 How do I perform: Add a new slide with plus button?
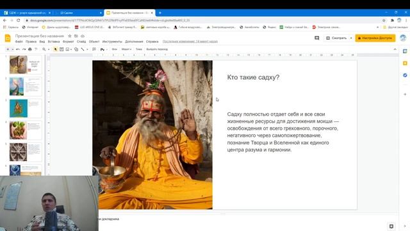(8, 49)
